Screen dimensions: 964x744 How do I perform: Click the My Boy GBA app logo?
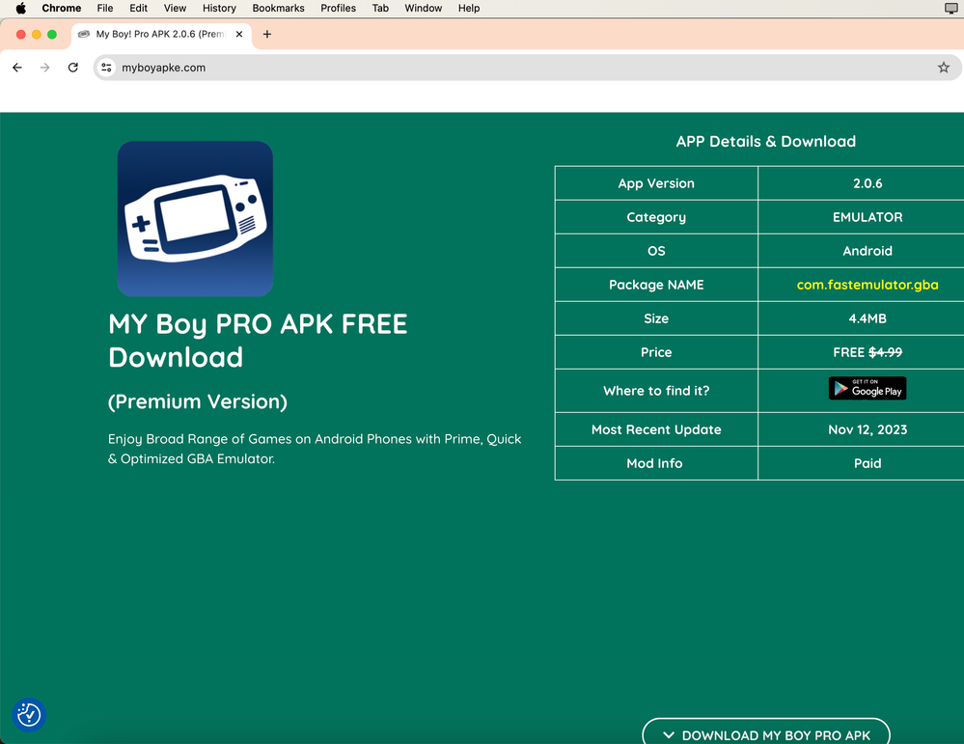pyautogui.click(x=195, y=219)
